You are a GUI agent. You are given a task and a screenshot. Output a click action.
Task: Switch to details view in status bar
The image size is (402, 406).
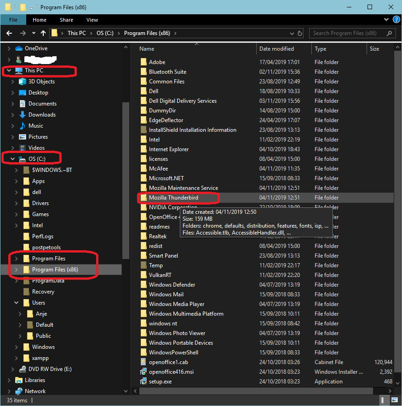(385, 400)
